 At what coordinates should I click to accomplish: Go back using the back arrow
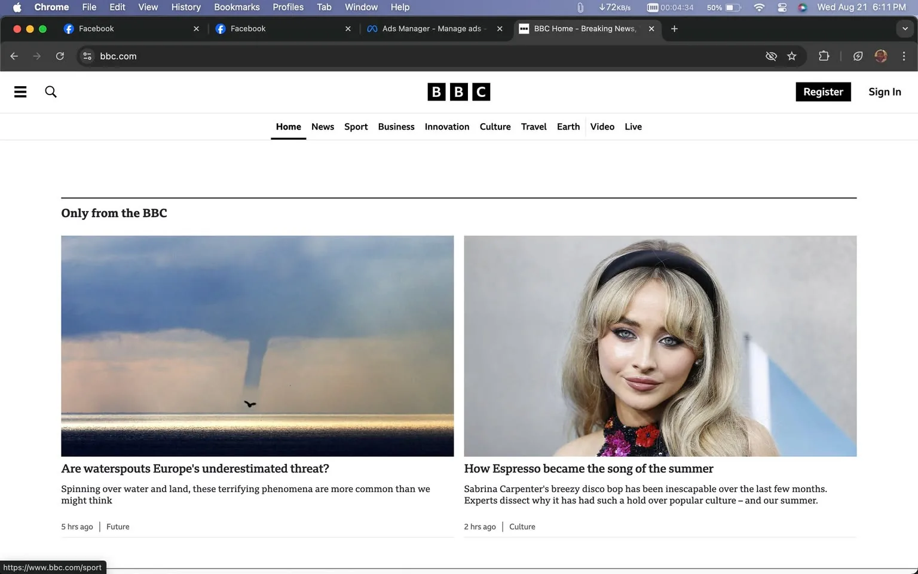point(14,56)
